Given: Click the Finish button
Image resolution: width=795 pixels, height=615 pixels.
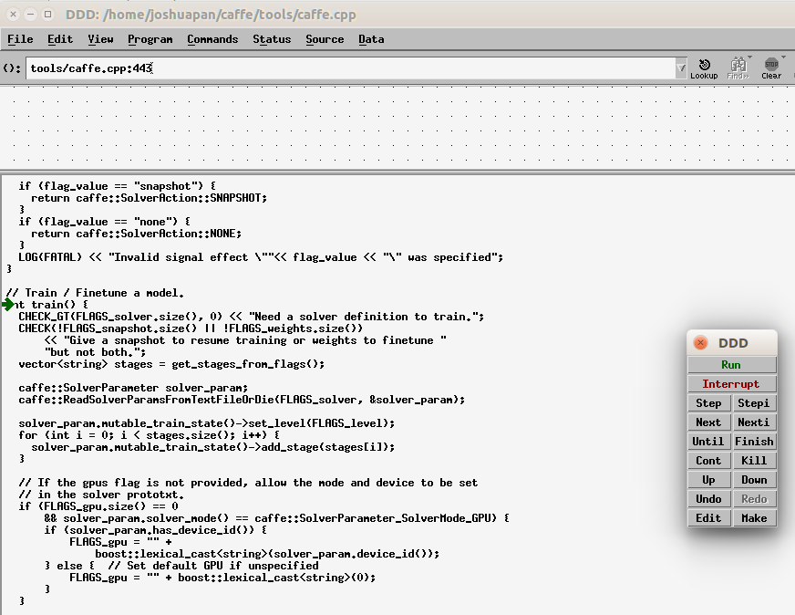Looking at the screenshot, I should click(754, 441).
